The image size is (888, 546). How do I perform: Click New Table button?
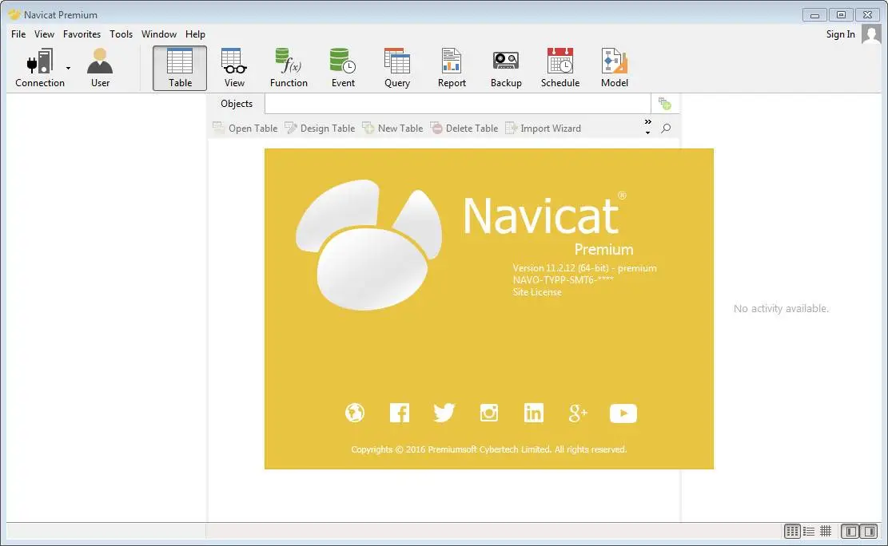(x=392, y=129)
